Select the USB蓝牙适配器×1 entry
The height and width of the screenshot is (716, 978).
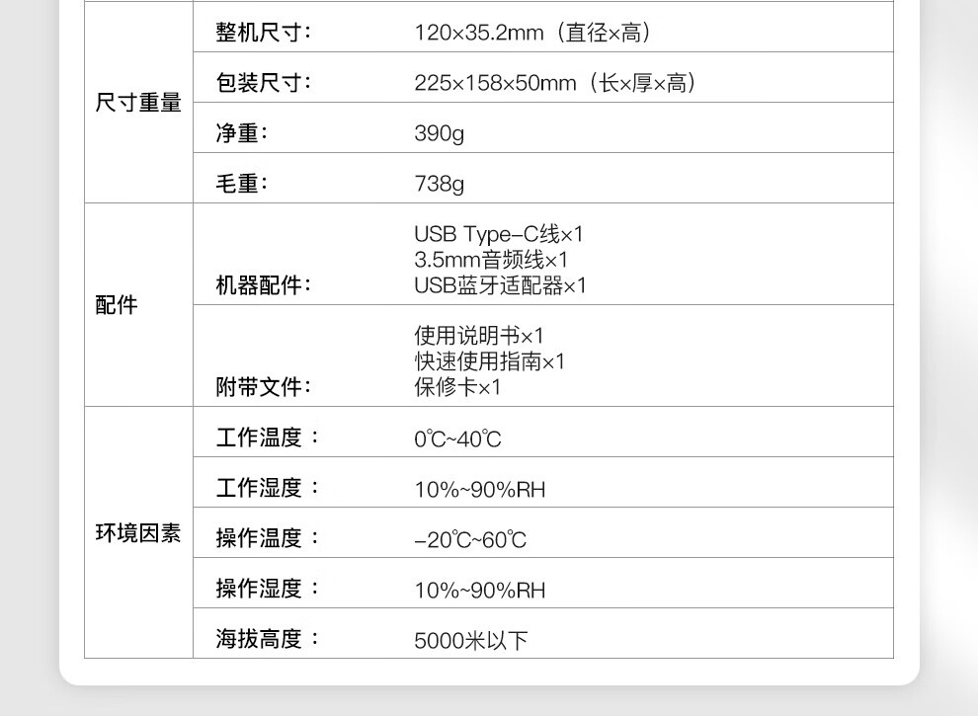(x=500, y=286)
